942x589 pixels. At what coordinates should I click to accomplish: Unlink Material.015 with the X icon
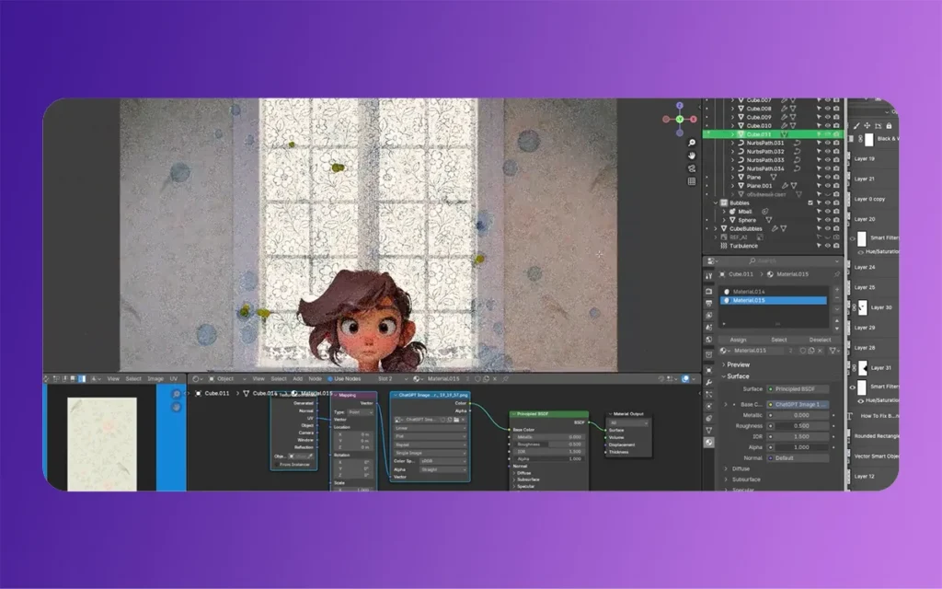[820, 351]
